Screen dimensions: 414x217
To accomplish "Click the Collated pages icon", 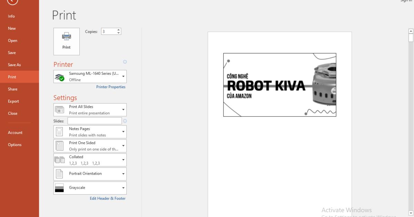I will [60, 160].
